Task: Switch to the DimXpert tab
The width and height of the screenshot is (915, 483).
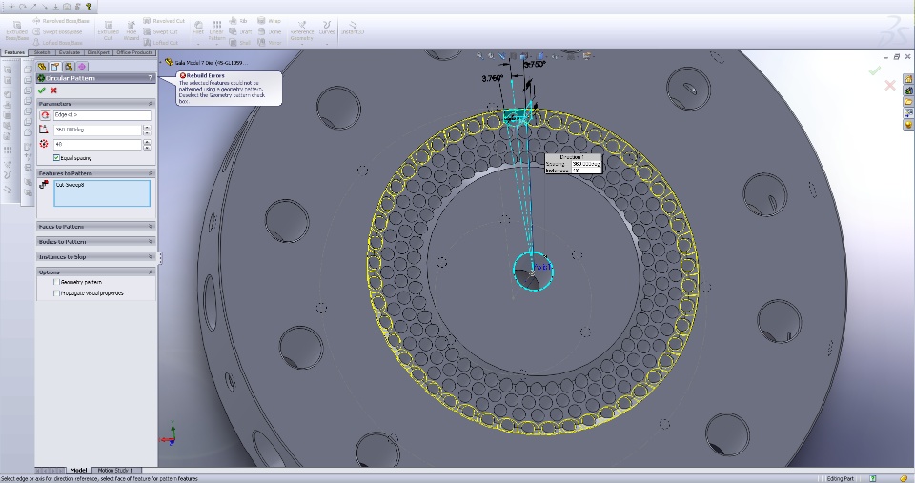Action: tap(98, 52)
